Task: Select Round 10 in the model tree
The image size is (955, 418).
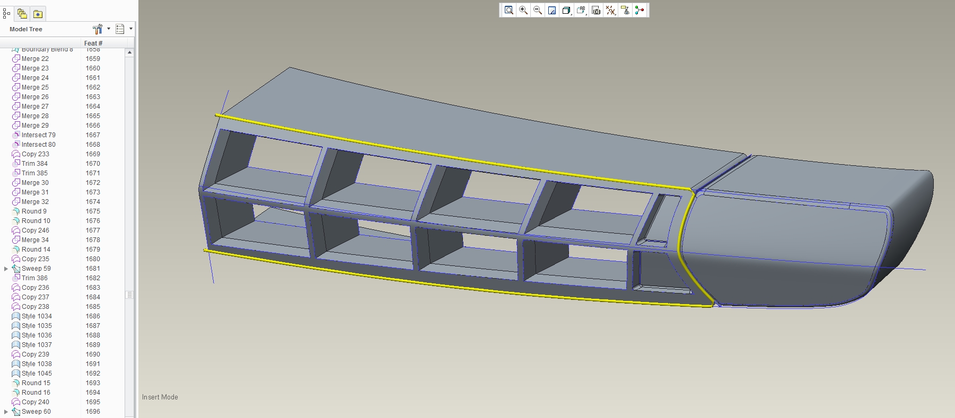Action: tap(36, 221)
